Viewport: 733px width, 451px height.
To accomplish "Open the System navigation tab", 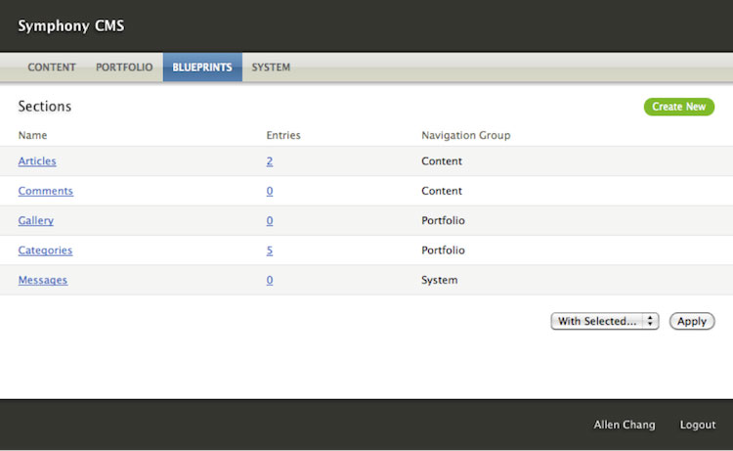I will (271, 68).
